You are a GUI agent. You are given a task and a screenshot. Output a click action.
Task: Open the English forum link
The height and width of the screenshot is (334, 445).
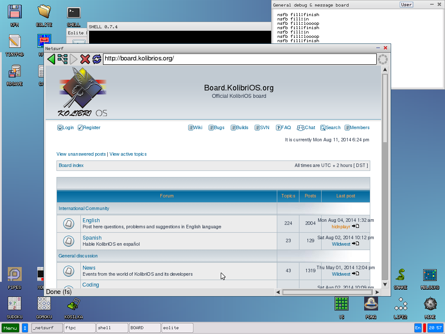pos(91,220)
